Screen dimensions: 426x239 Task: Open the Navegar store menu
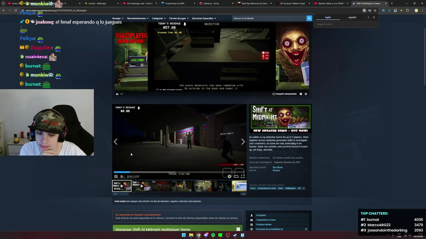[x=118, y=18]
